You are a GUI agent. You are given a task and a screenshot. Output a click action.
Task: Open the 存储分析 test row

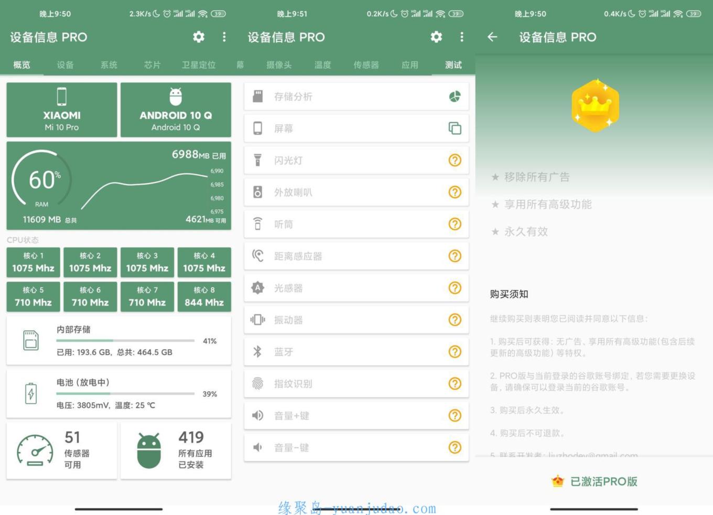(356, 96)
